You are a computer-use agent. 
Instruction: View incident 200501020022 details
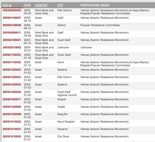(x=12, y=85)
